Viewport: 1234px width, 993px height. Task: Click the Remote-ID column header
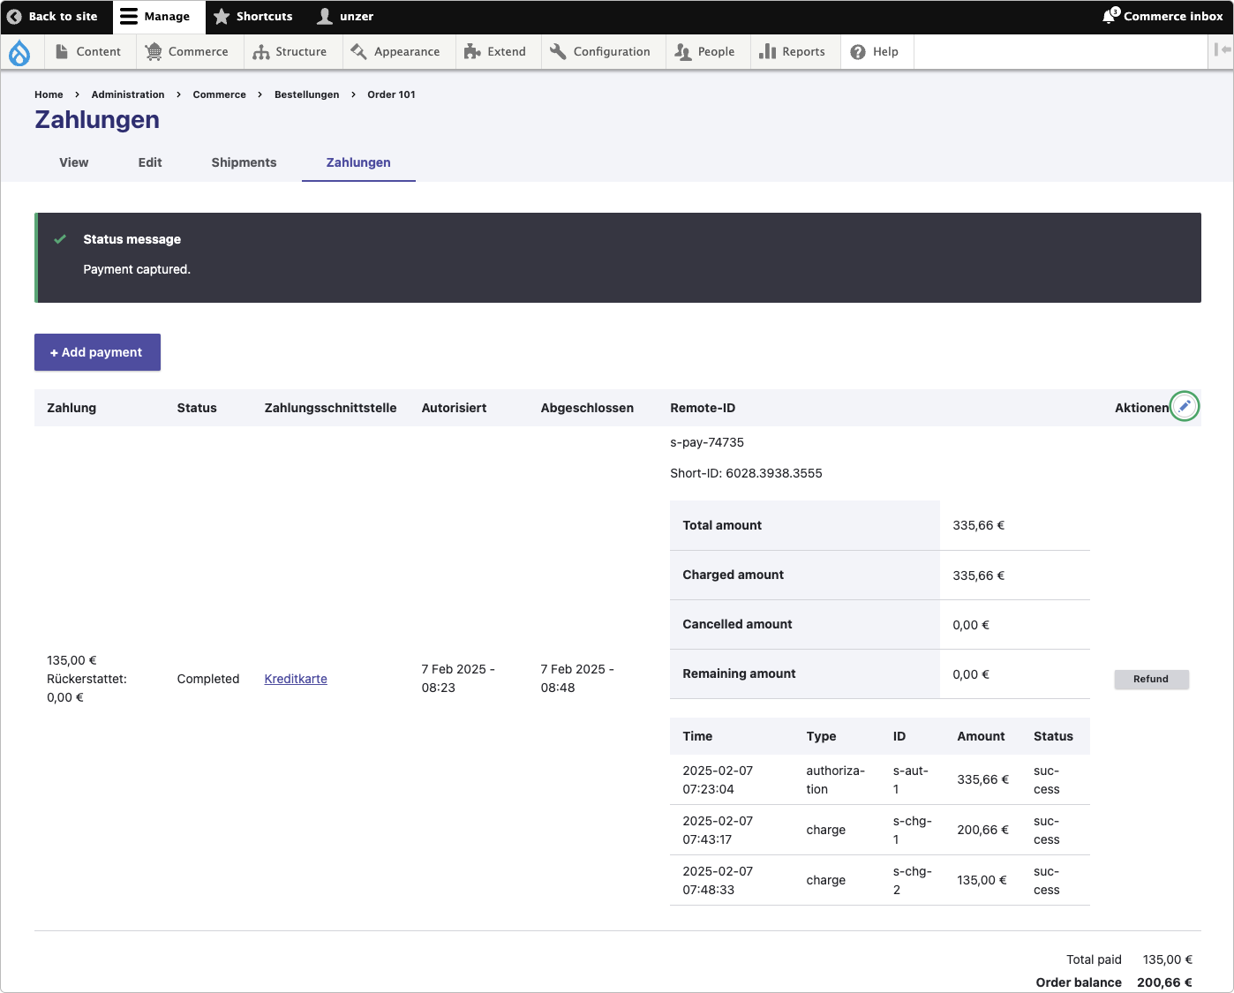click(x=703, y=408)
